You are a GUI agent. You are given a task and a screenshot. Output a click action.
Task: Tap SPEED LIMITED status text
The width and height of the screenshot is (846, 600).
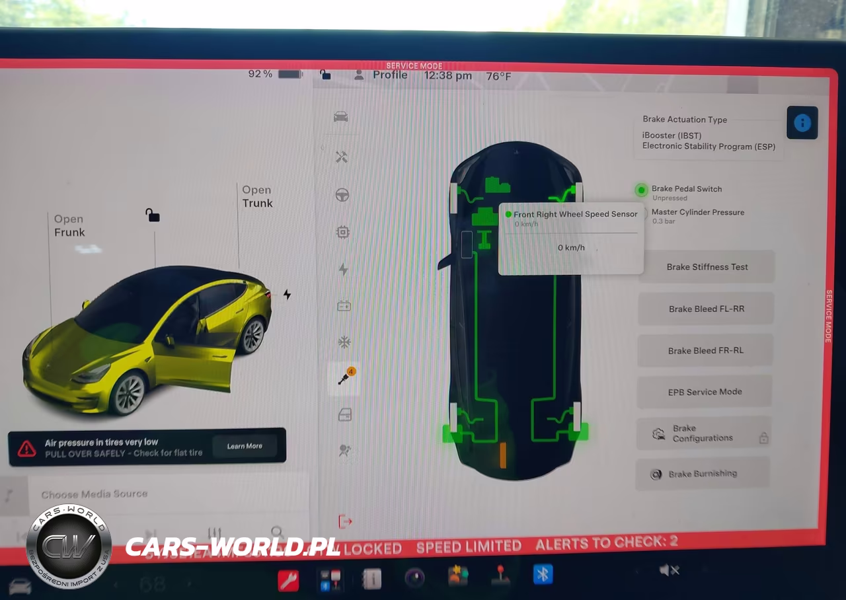[469, 546]
